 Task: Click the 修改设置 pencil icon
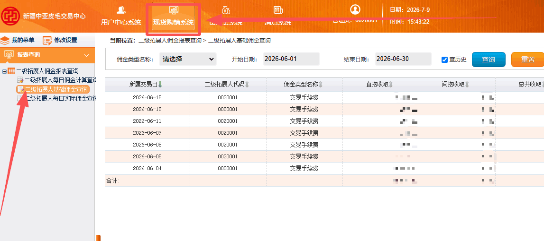click(47, 41)
